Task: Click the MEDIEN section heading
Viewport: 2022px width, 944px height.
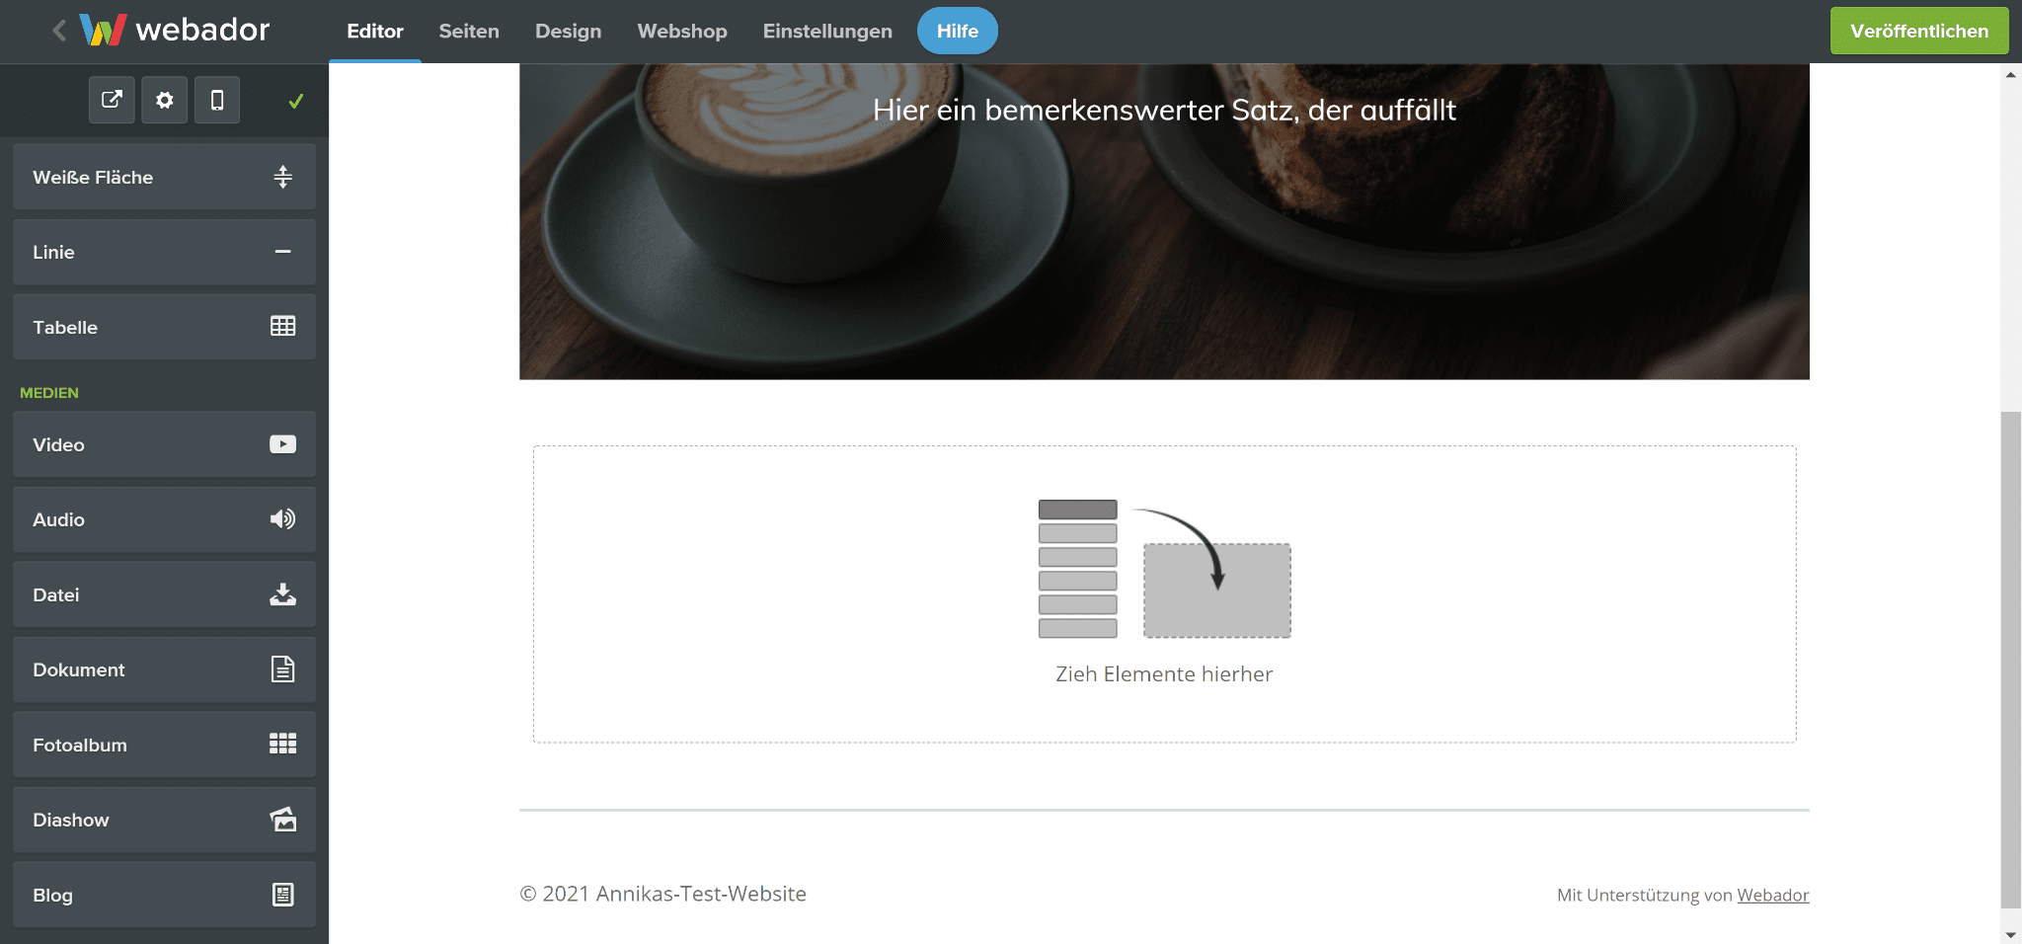Action: tap(49, 393)
